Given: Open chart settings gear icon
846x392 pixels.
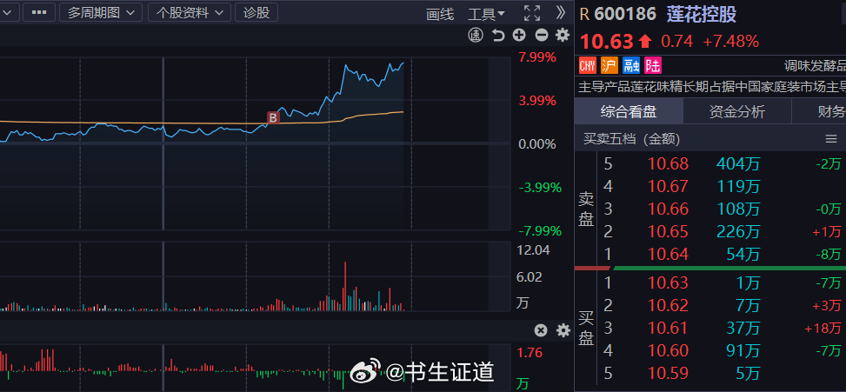Looking at the screenshot, I should click(563, 36).
